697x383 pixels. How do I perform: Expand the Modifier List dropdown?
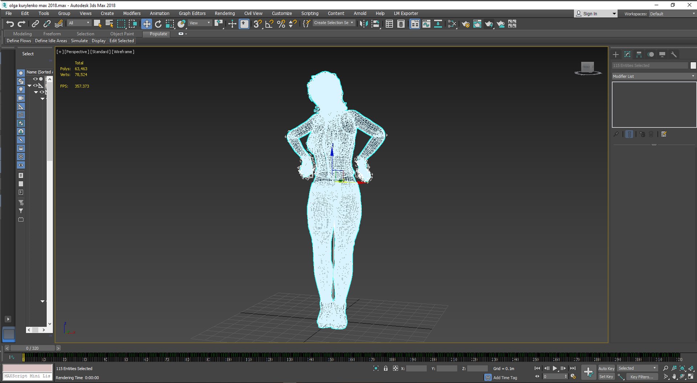coord(654,76)
